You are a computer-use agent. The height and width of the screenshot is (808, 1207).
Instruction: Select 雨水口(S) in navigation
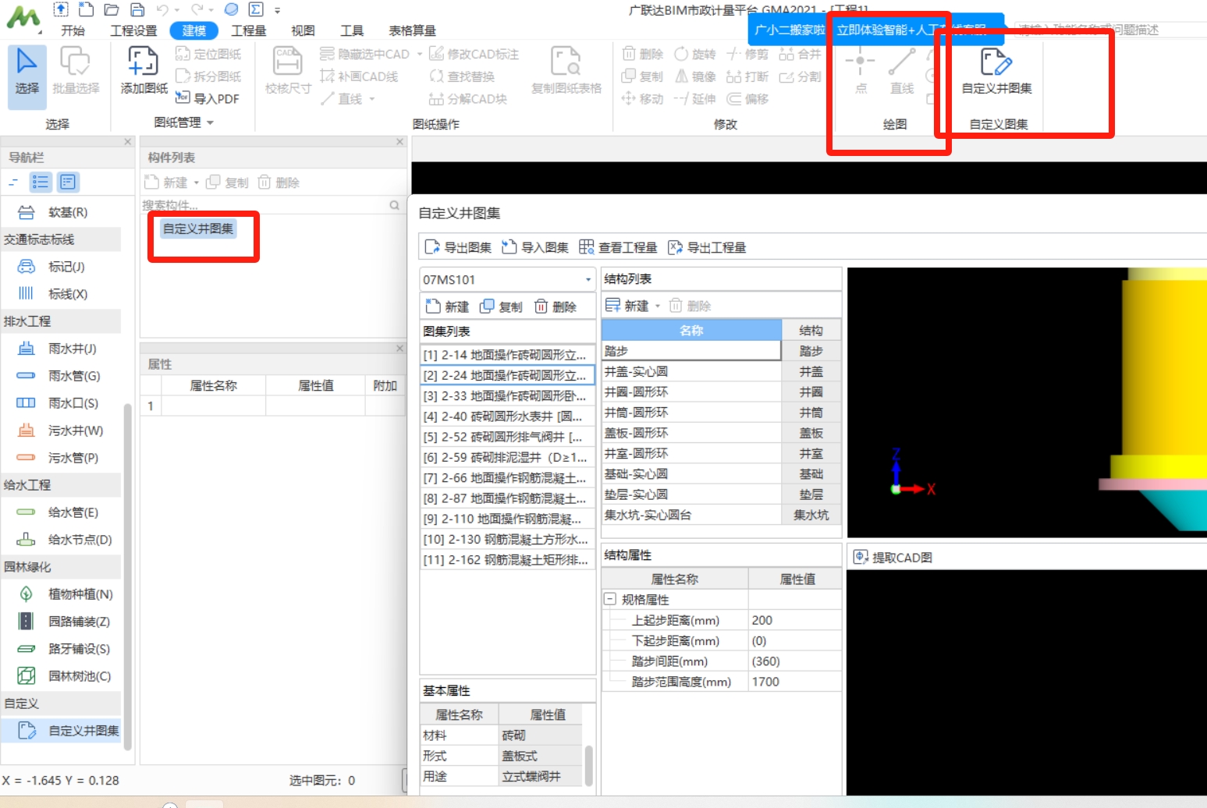tap(62, 403)
